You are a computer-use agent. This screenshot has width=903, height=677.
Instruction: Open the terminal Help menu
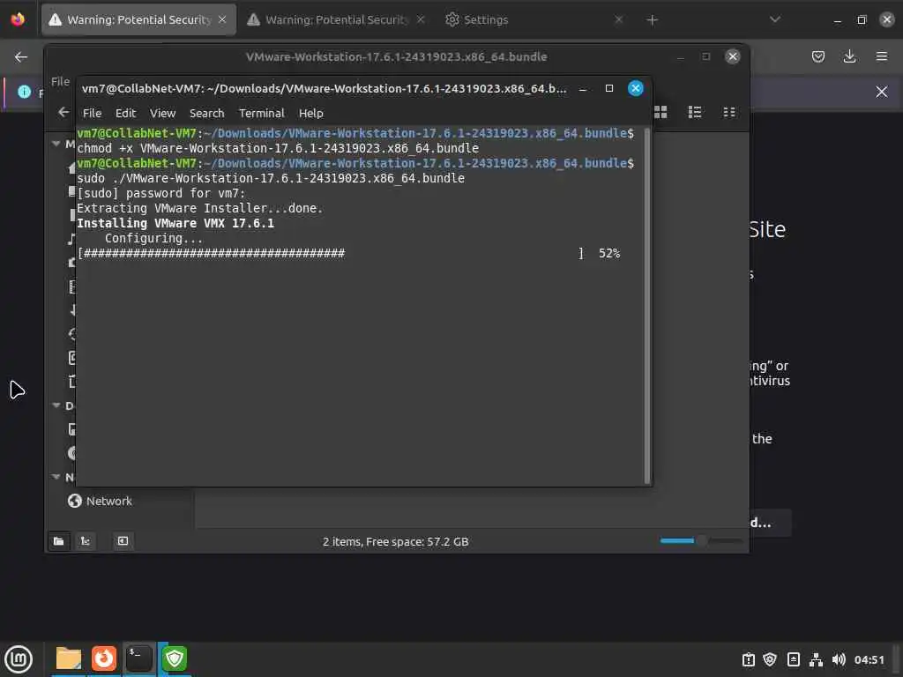[x=311, y=114]
